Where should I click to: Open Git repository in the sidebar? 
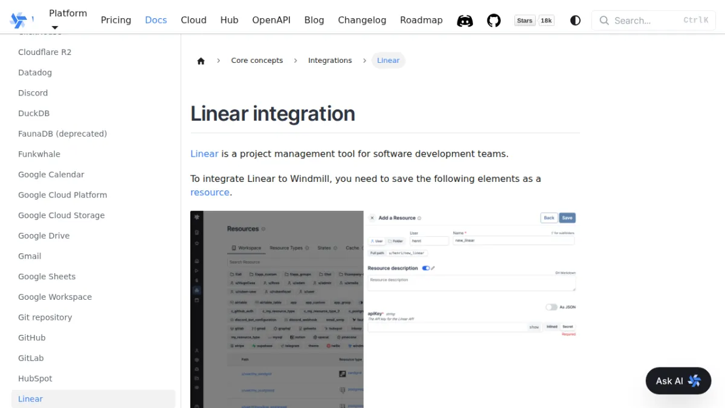point(45,317)
